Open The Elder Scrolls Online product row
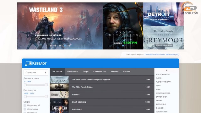Viewport: 201px width, 113px height. pyautogui.click(x=102, y=87)
